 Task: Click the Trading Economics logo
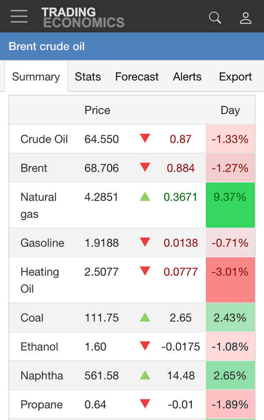coord(83,17)
